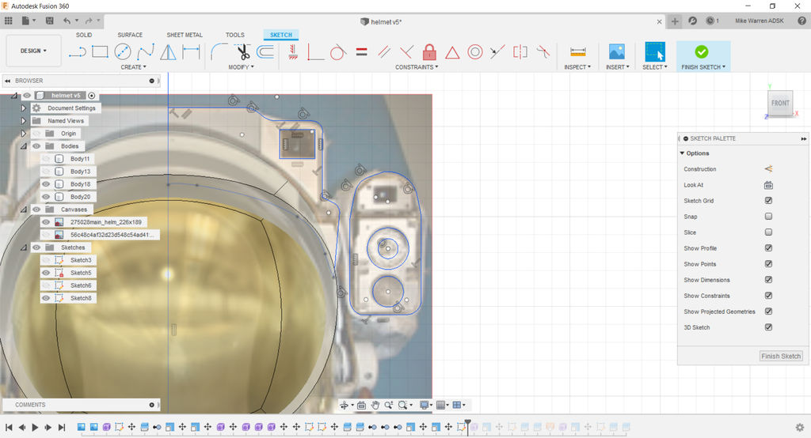Open Mike Warren ADSK account menu
811x438 pixels.
click(760, 21)
